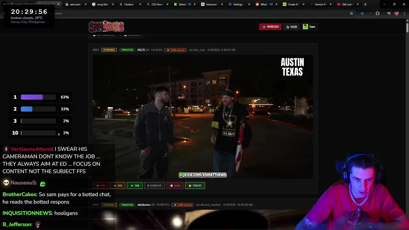This screenshot has width=409, height=230.
Task: Click the BAN button for ISGTI's submission
Action: (x=175, y=186)
